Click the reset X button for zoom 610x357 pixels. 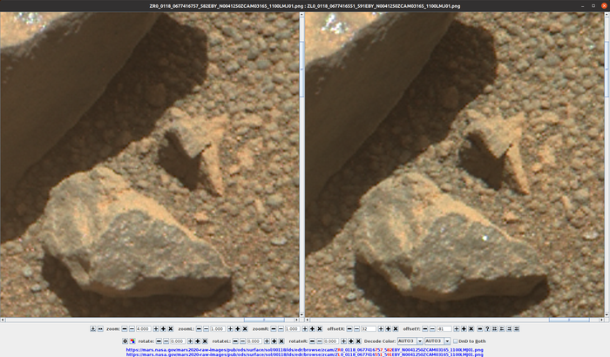171,329
